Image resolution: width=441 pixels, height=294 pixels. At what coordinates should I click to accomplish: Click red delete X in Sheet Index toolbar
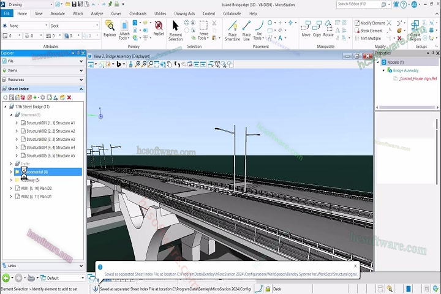[69, 97]
